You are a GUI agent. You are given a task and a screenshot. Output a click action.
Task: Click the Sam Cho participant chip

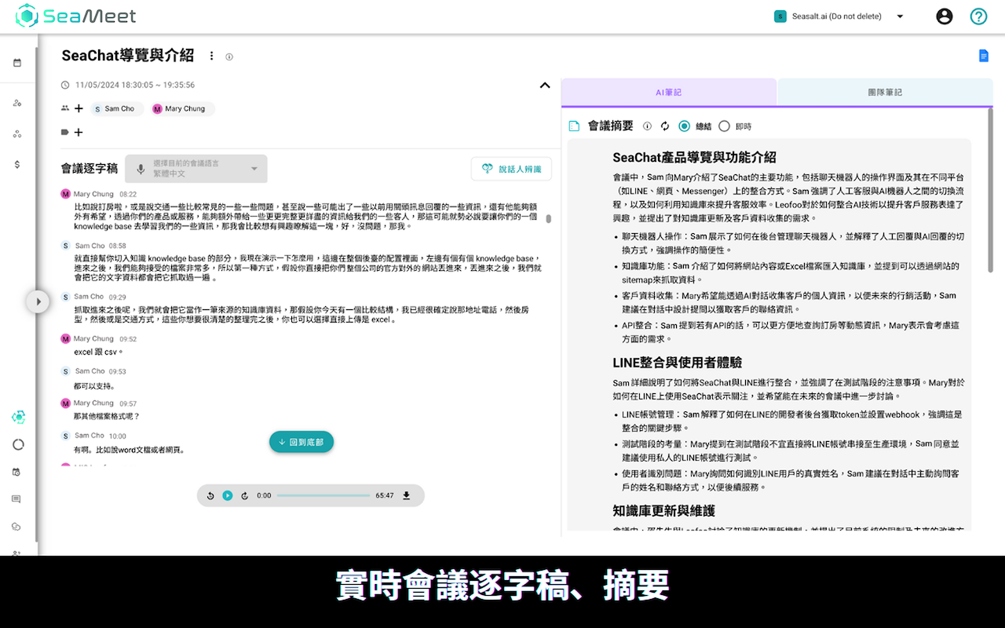[x=118, y=109]
